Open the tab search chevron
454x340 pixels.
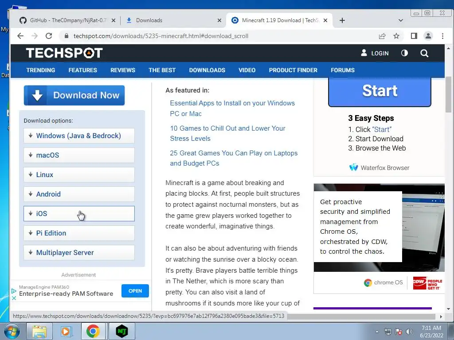401,20
